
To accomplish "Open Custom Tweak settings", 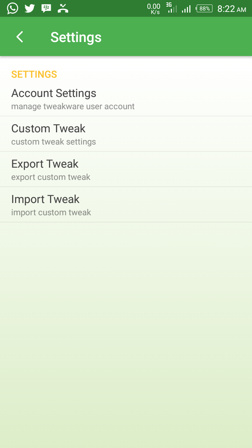I will 126,134.
